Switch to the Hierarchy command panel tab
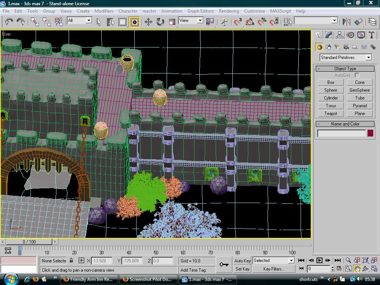The height and width of the screenshot is (285, 380). point(339,35)
